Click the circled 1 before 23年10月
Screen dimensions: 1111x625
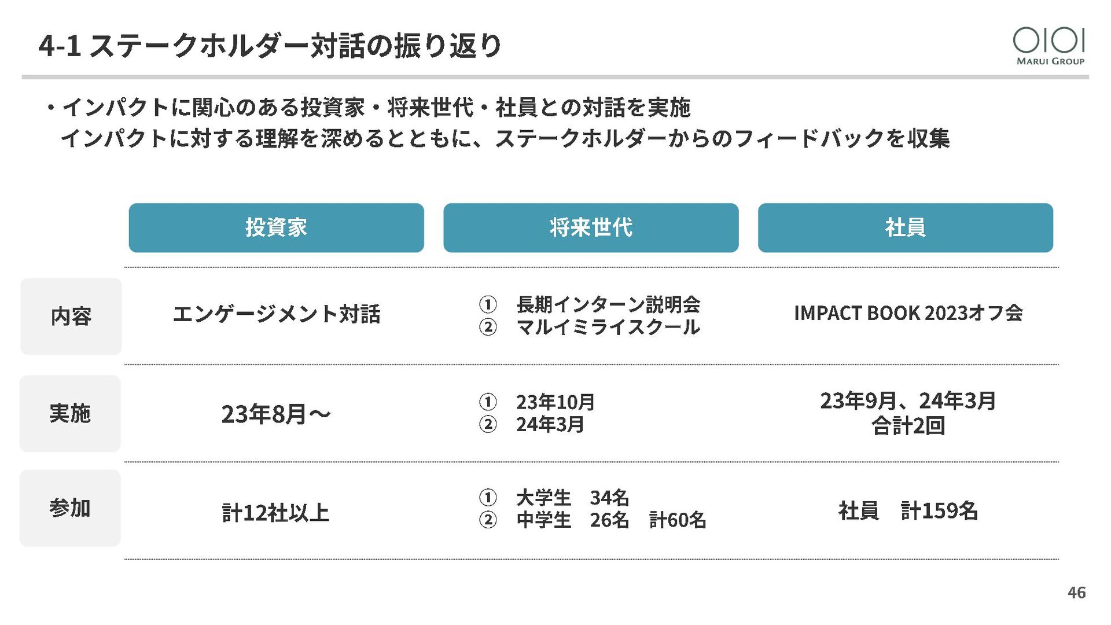tap(488, 401)
